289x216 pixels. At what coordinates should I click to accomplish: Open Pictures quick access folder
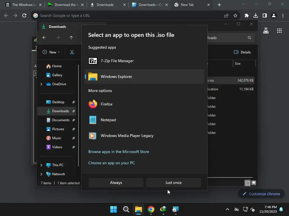(55, 129)
